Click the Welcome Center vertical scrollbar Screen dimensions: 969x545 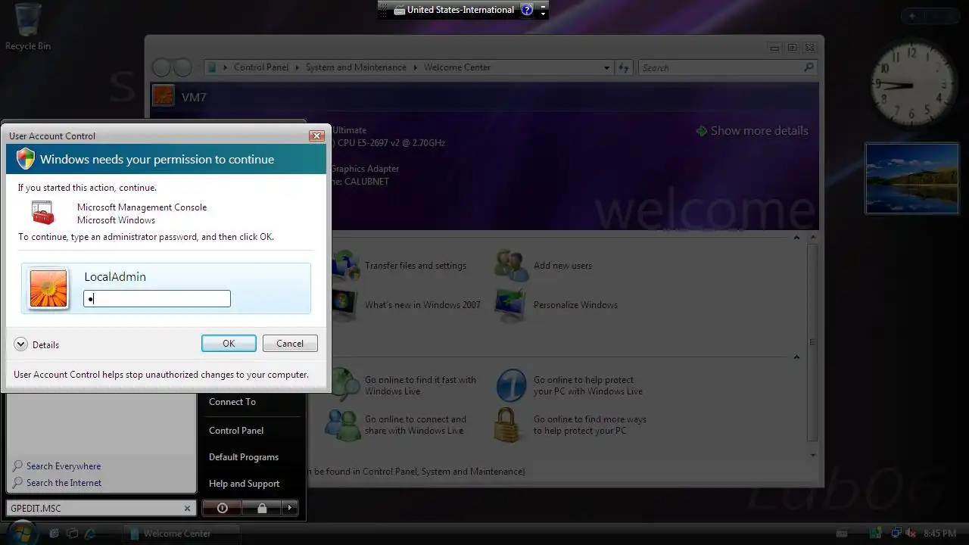(x=812, y=341)
